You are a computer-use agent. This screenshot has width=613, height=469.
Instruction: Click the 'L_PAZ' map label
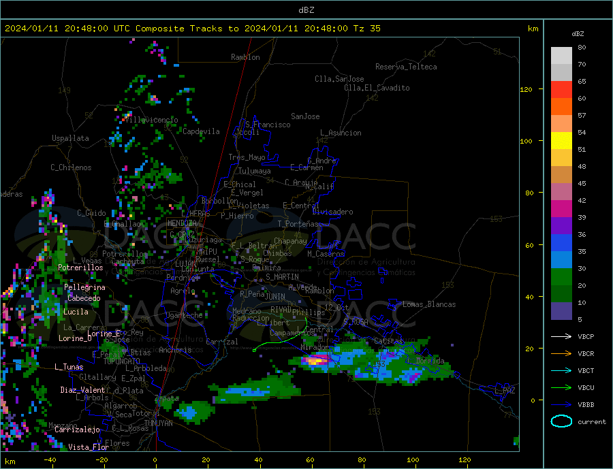[505, 391]
